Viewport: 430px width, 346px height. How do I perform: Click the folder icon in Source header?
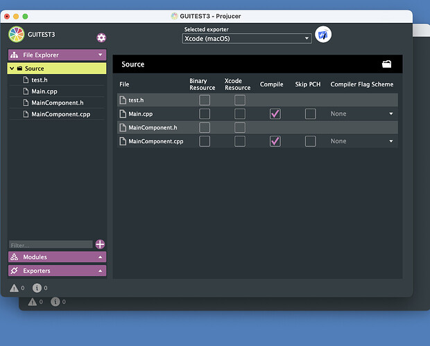coord(387,64)
